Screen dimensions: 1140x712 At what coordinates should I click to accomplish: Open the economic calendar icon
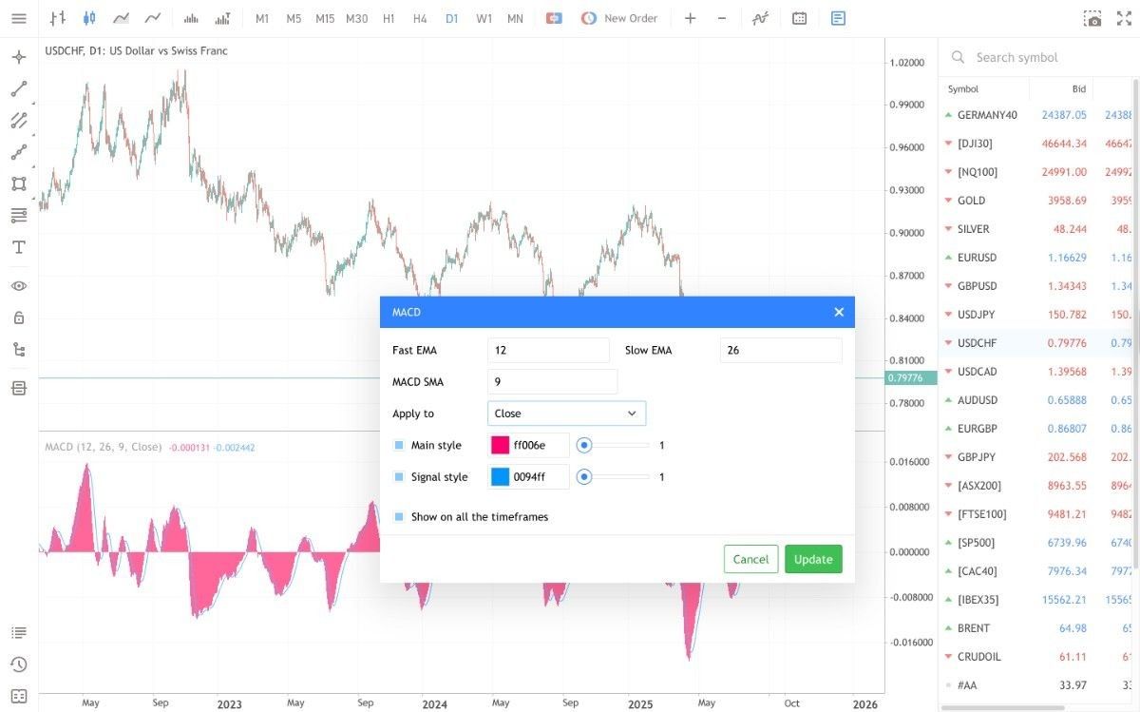(x=800, y=18)
